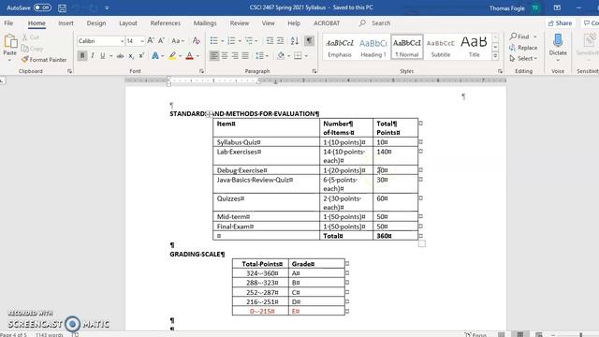Expand the Styles gallery

click(x=495, y=56)
